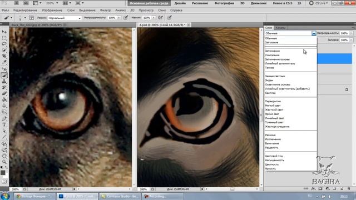This screenshot has height=200, width=356.
Task: Click the foreground color swatch
Action: point(3,172)
